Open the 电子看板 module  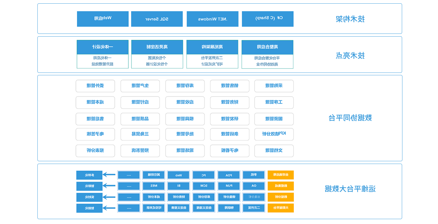pyautogui.click(x=230, y=151)
